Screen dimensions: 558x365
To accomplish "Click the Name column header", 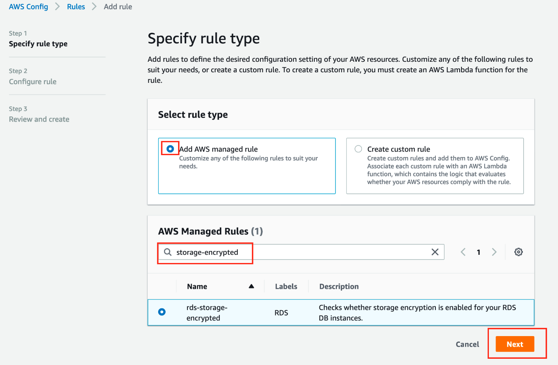I will pyautogui.click(x=197, y=286).
